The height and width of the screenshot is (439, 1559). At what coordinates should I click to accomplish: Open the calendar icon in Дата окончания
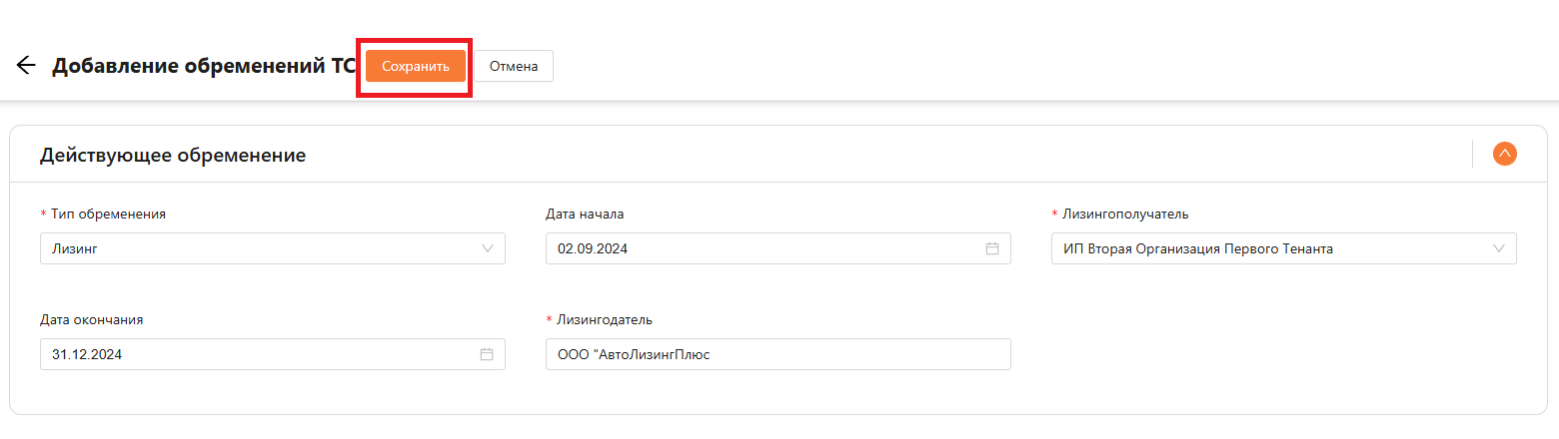[x=487, y=354]
